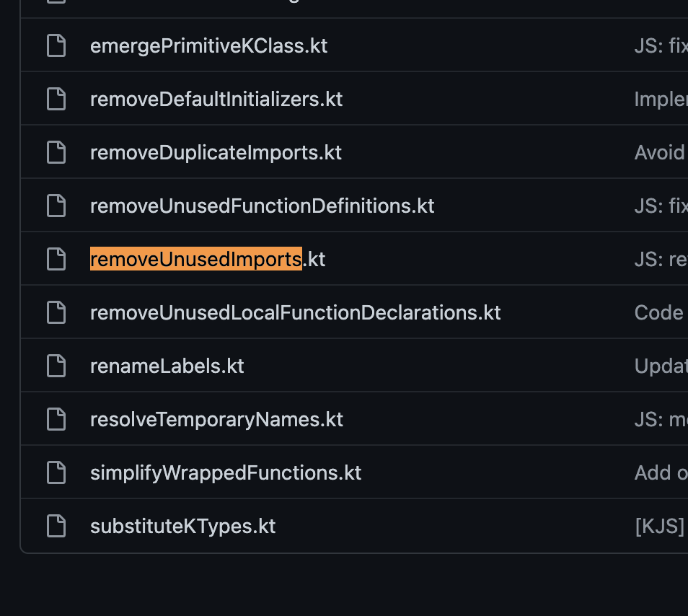Viewport: 688px width, 616px height.
Task: Select the highlighted removeUnusedImports search result
Action: [195, 258]
